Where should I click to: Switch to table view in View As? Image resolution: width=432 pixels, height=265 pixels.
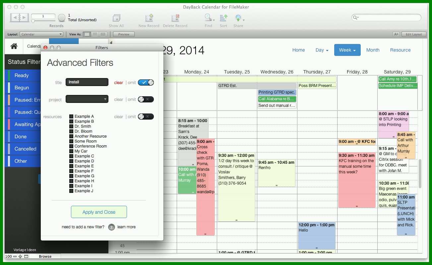103,34
